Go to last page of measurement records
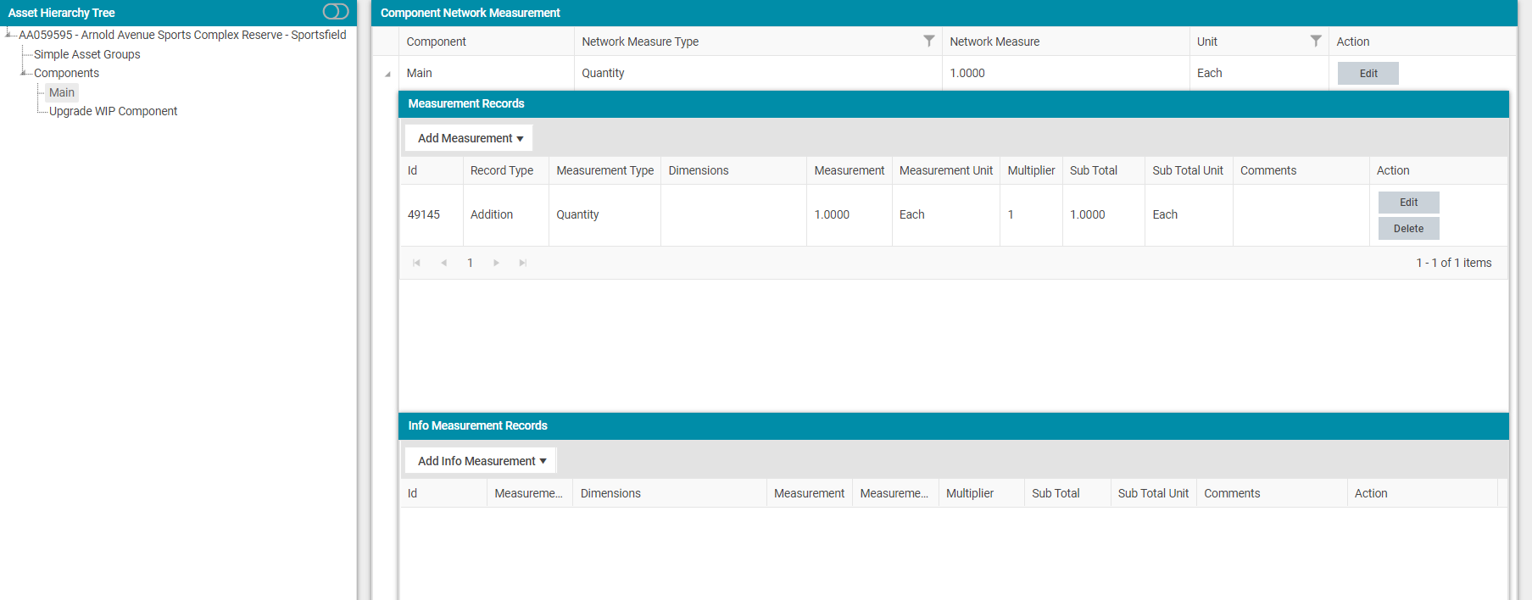 [x=523, y=263]
